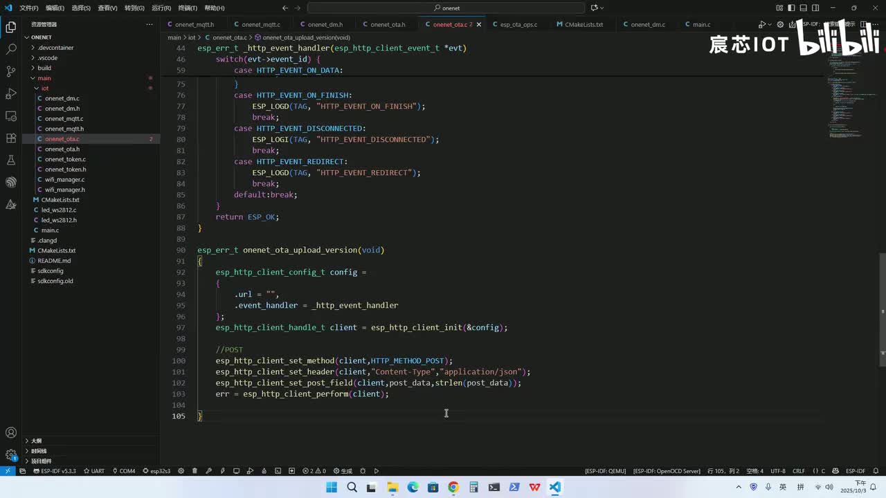Expand the build folder

coord(44,68)
